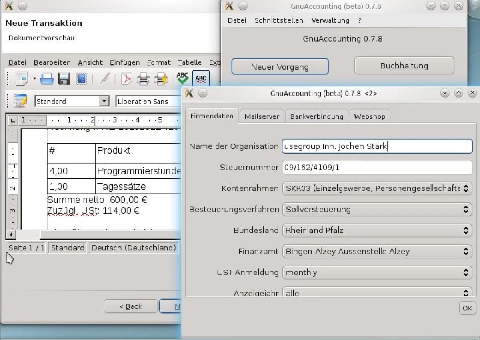The width and height of the screenshot is (480, 340).
Task: Expand the new document dropdown arrow
Action: (x=34, y=79)
